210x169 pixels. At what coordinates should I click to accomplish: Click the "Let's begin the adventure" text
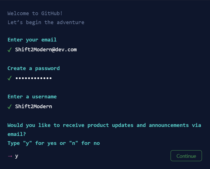point(46,22)
